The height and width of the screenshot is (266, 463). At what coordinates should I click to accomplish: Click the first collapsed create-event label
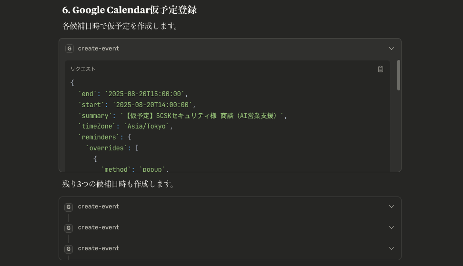(98, 207)
